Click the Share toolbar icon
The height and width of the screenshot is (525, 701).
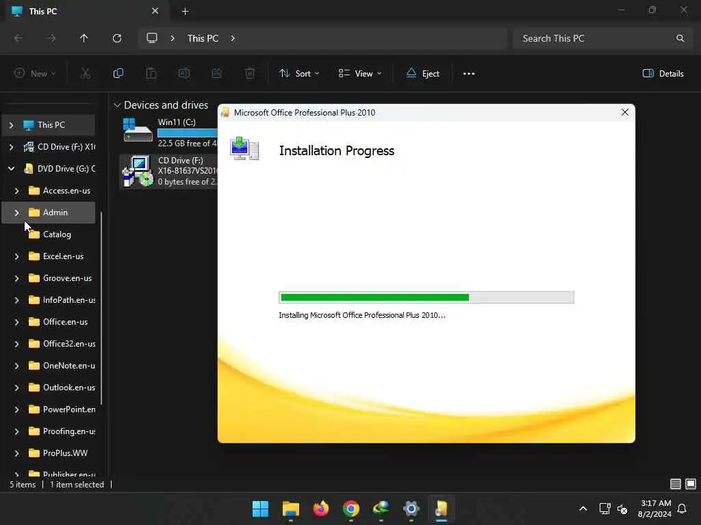[x=217, y=74]
